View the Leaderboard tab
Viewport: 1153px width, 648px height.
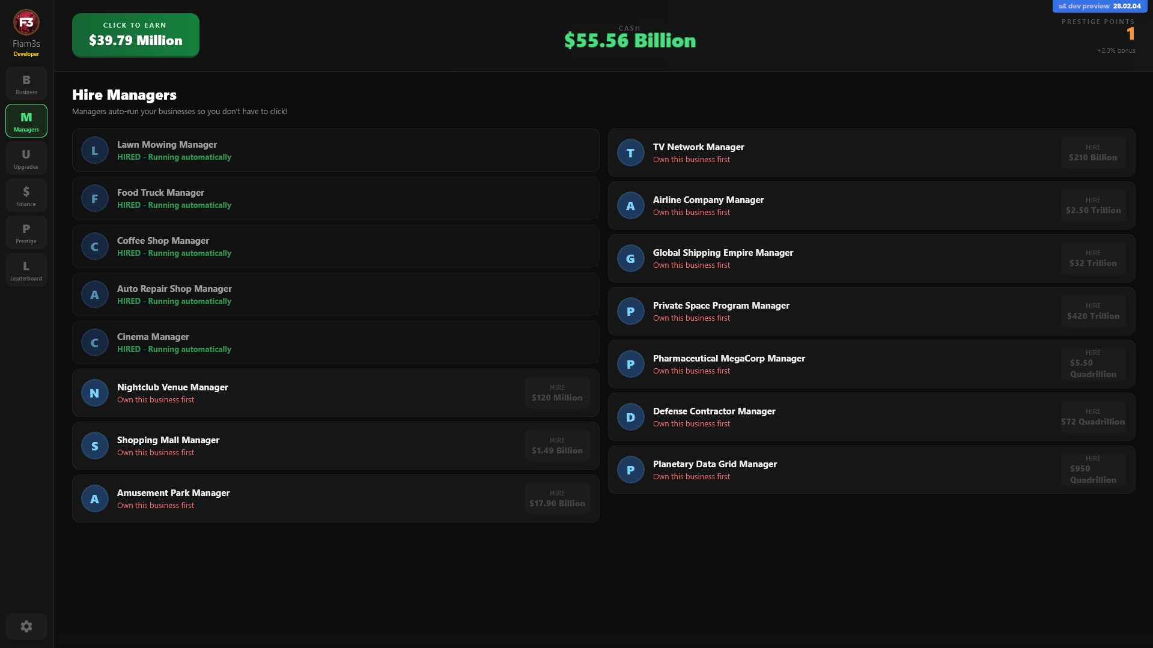click(x=26, y=270)
